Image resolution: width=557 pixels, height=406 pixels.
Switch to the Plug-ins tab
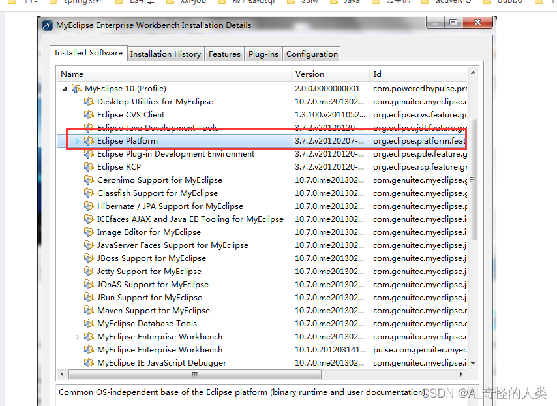[263, 54]
